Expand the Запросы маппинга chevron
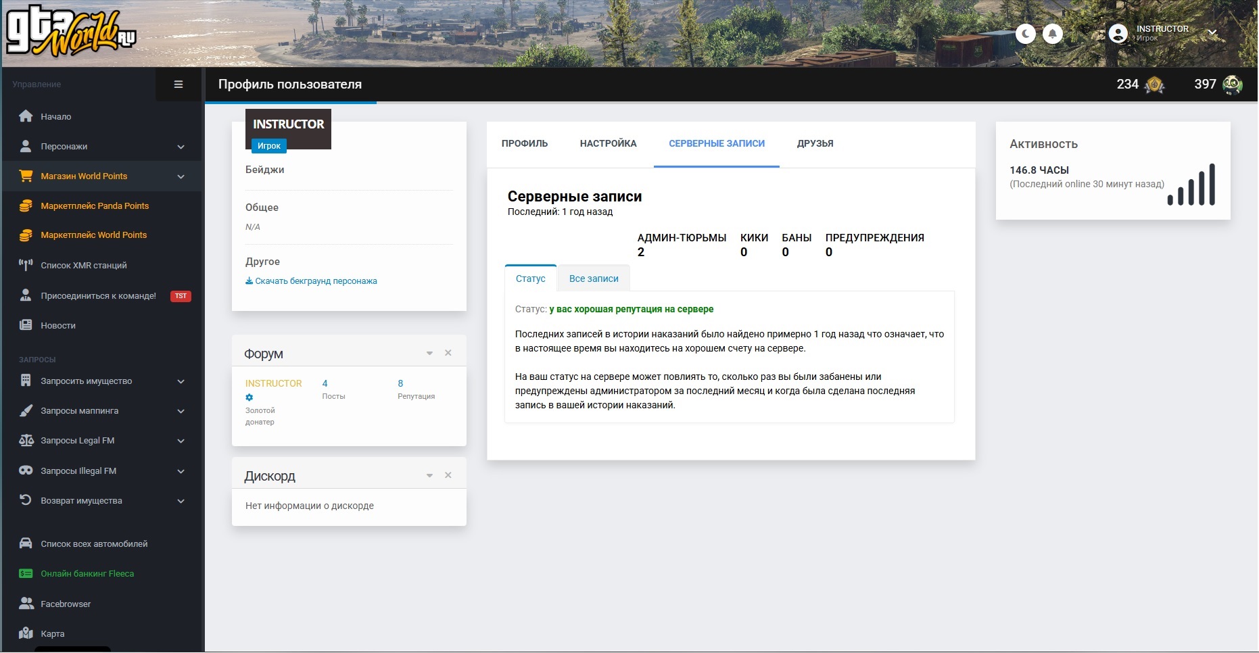Image resolution: width=1259 pixels, height=653 pixels. (181, 411)
